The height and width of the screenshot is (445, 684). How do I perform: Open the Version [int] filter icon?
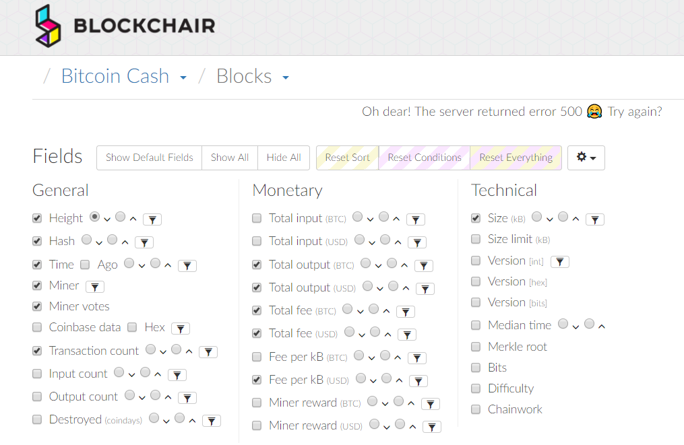coord(560,261)
